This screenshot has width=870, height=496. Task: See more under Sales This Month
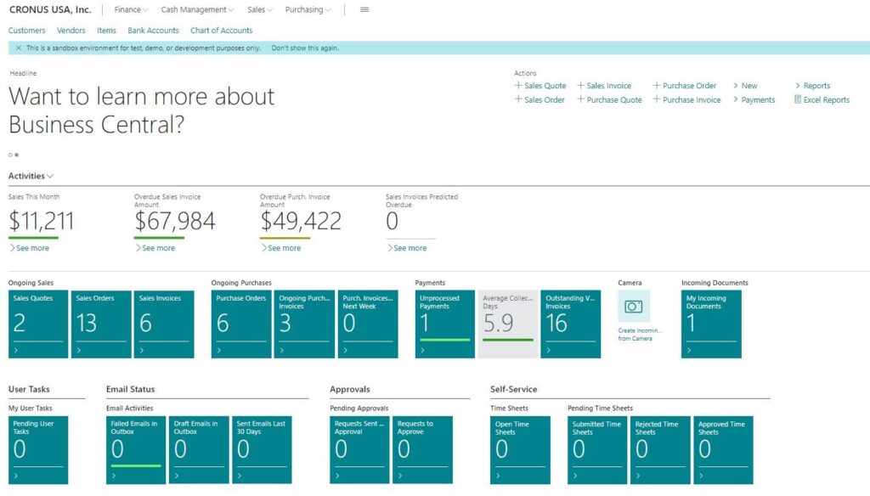(30, 248)
